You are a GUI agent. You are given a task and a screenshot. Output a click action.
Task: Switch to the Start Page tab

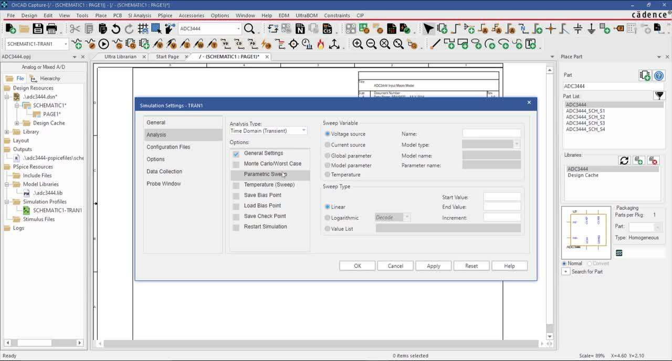[167, 57]
